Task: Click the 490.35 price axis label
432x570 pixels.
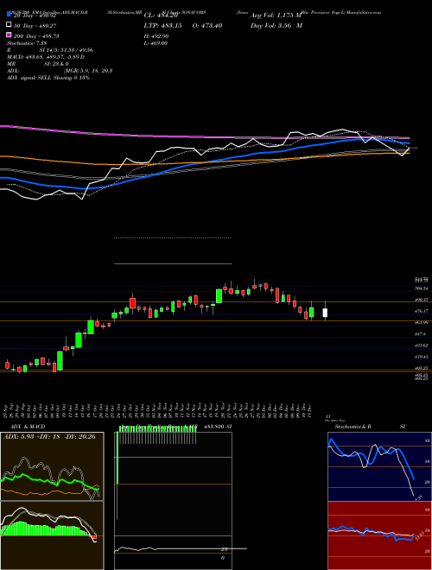Action: (421, 300)
